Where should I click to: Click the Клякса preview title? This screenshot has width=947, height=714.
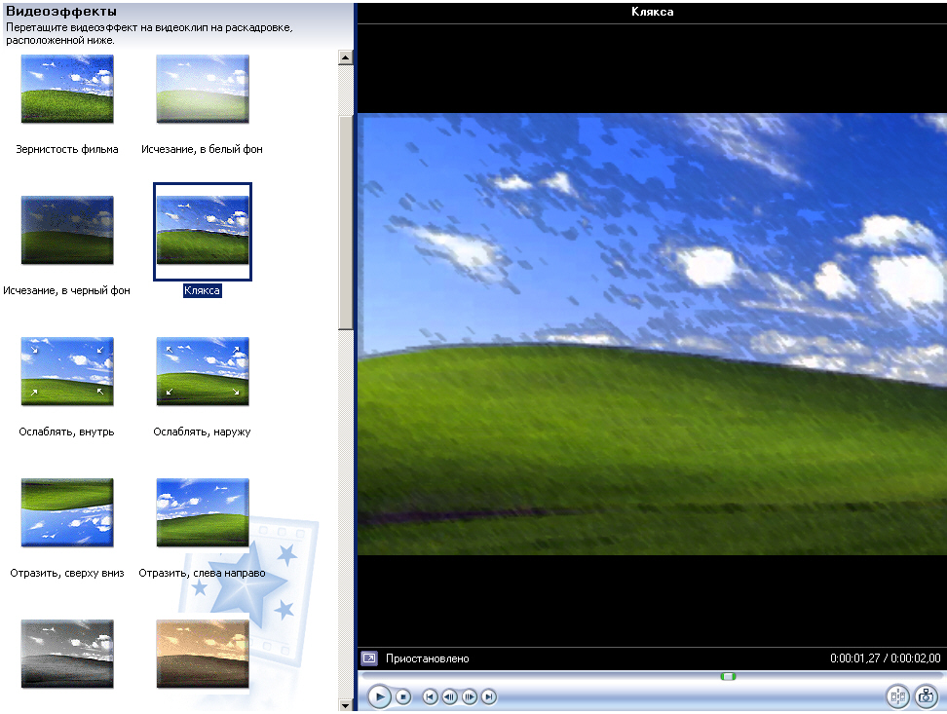[x=652, y=12]
